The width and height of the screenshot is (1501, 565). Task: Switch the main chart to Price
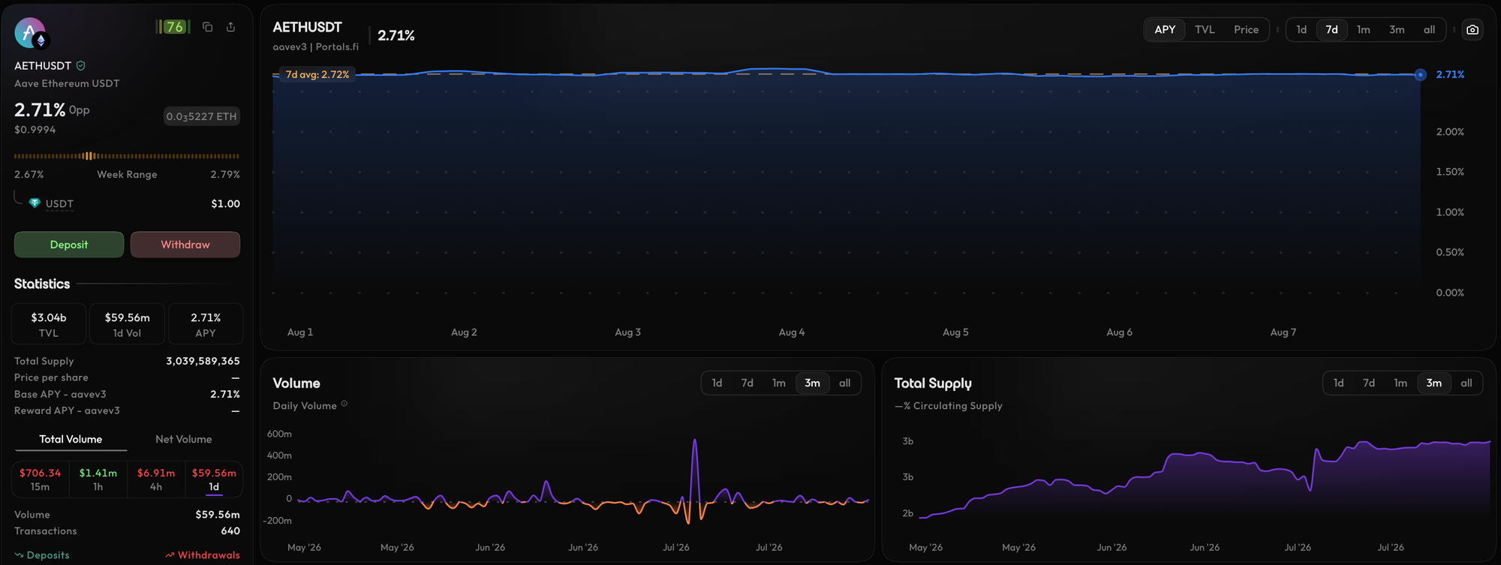click(1246, 29)
